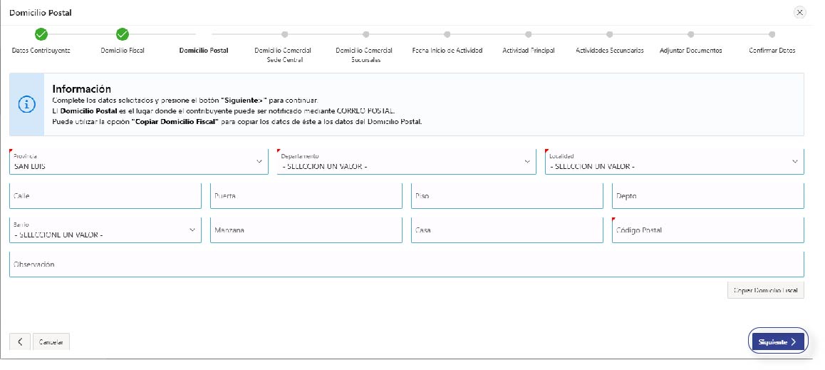Click the Cancelar button

(51, 342)
